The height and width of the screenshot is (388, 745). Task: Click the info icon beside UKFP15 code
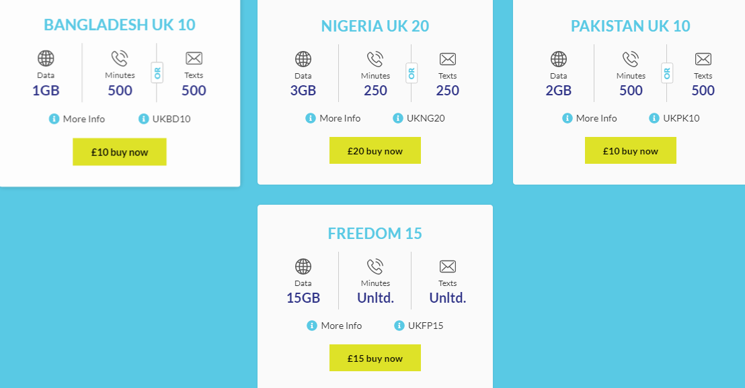[399, 326]
